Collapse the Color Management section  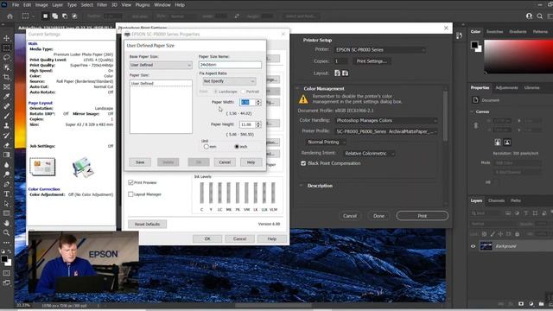point(297,88)
